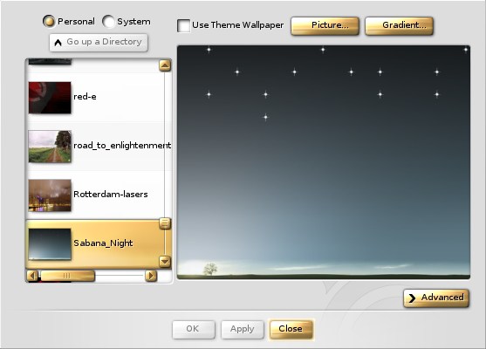Click the wallpaper list scroll-up arrow
The width and height of the screenshot is (486, 349).
pyautogui.click(x=165, y=65)
